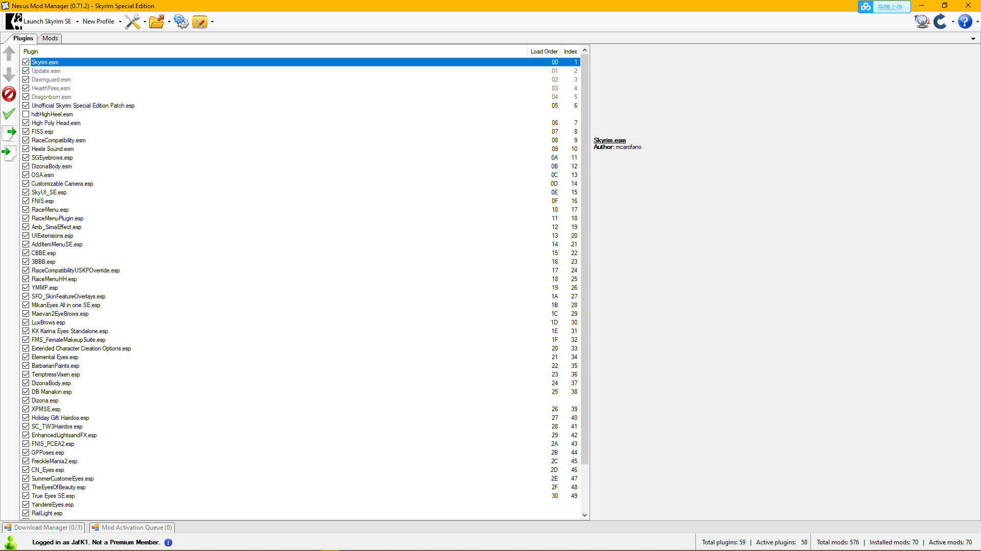Toggle the RaceMenu.esp checkbox

[26, 210]
